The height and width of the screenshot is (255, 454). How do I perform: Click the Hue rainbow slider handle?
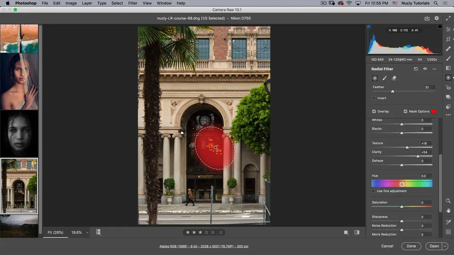point(402,184)
